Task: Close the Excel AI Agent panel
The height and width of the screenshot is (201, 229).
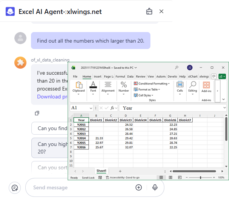Action: [x=161, y=11]
